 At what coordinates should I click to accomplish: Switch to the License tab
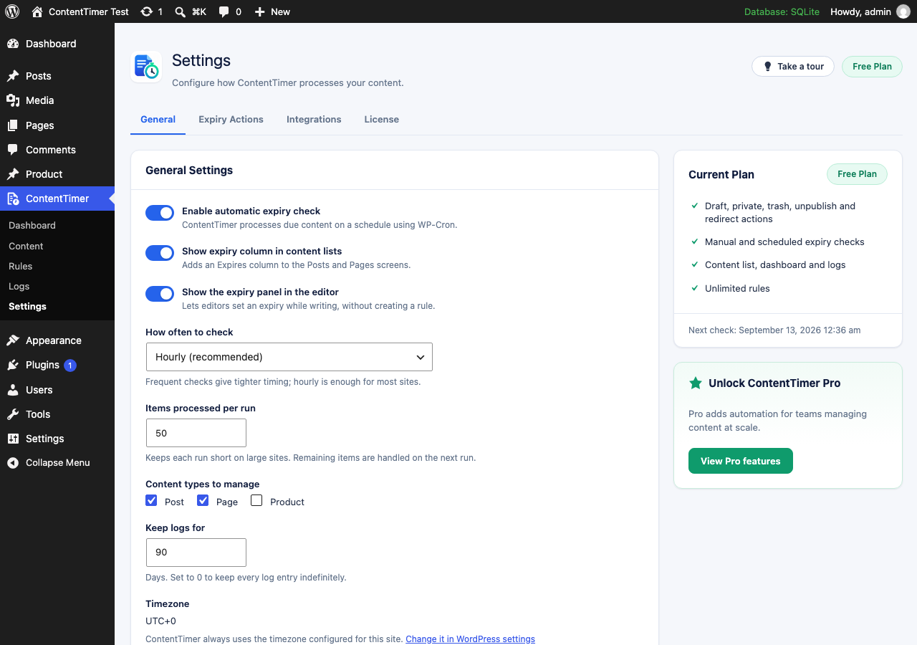pyautogui.click(x=381, y=119)
